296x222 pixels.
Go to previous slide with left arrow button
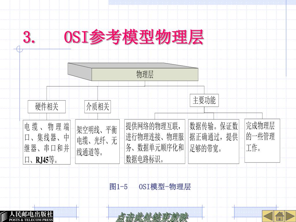point(268,216)
